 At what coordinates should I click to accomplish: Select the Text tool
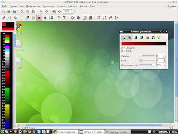click(65, 18)
